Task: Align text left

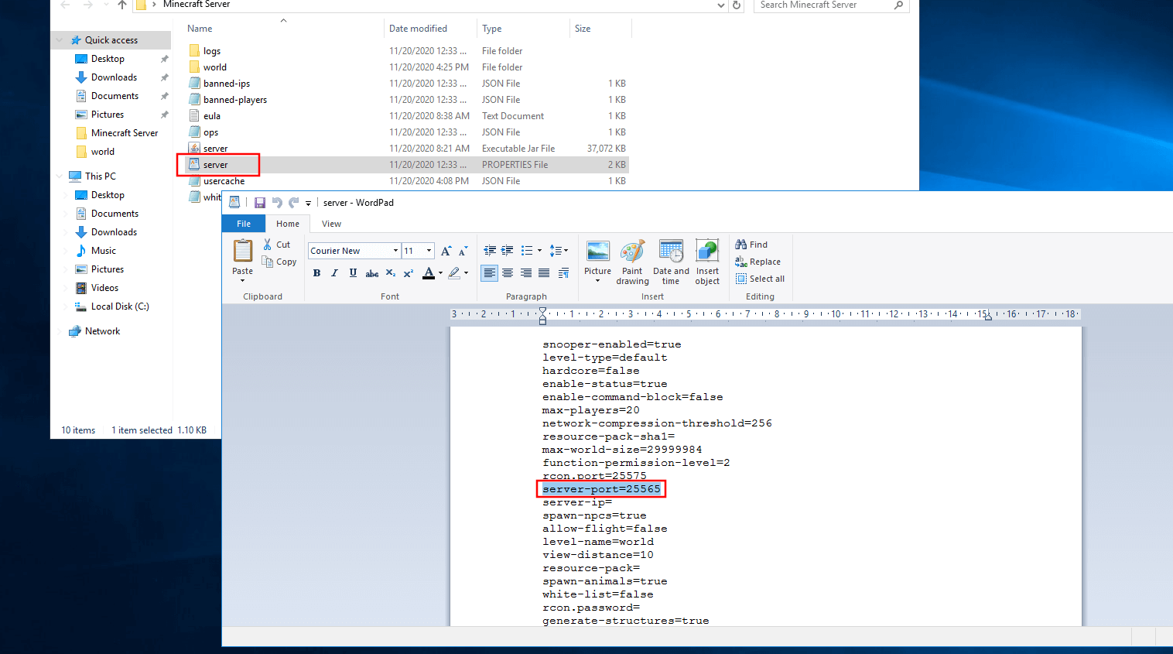Action: click(490, 272)
